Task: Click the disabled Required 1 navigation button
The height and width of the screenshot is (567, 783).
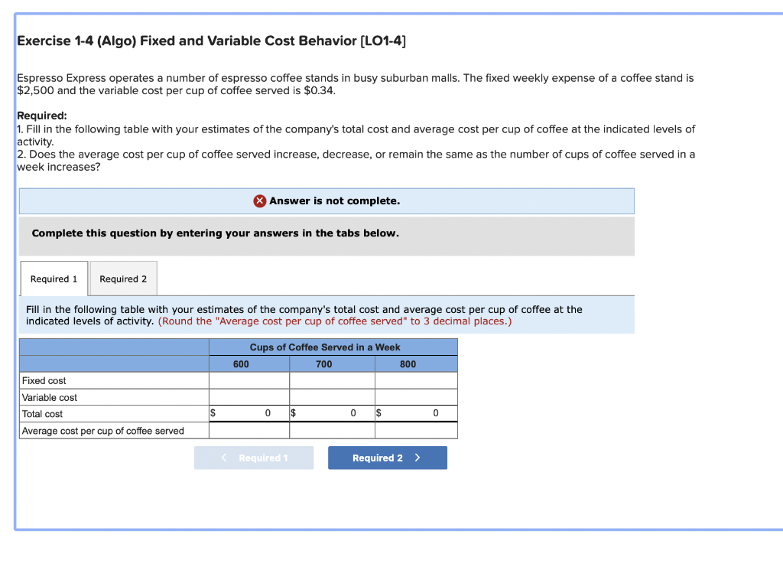Action: coord(254,457)
